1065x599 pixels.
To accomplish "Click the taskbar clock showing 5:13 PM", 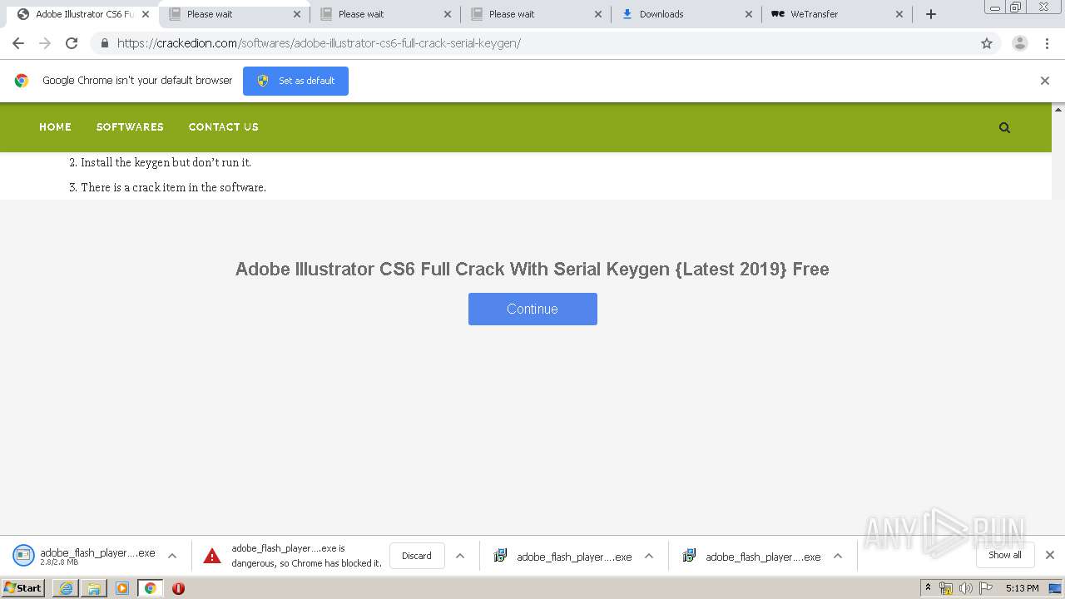I will pyautogui.click(x=1022, y=588).
